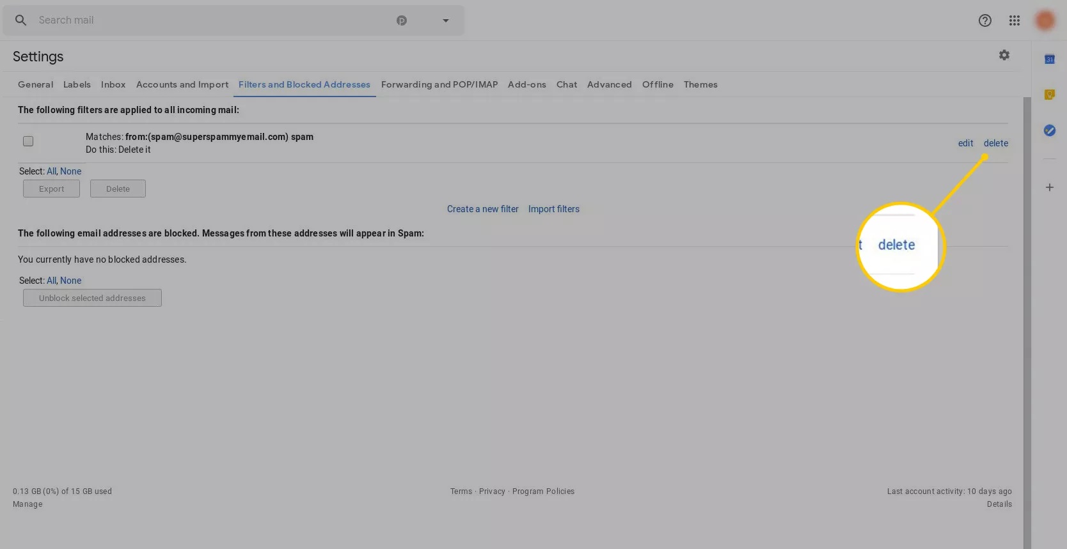This screenshot has width=1067, height=549.
Task: Open Google Calendar in side panel
Action: click(1049, 59)
